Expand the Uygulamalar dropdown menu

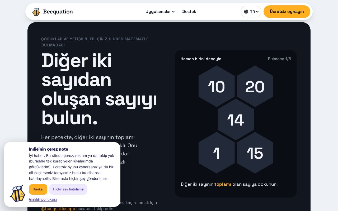click(x=160, y=12)
